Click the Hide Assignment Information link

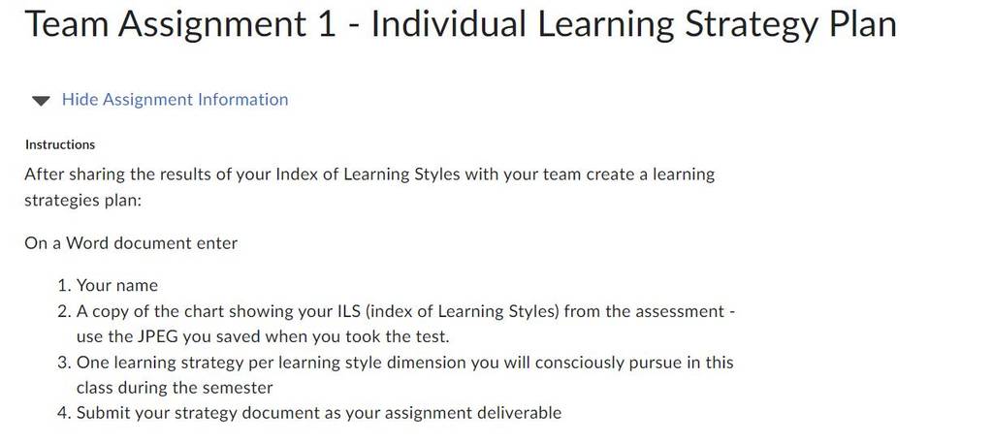pyautogui.click(x=175, y=100)
